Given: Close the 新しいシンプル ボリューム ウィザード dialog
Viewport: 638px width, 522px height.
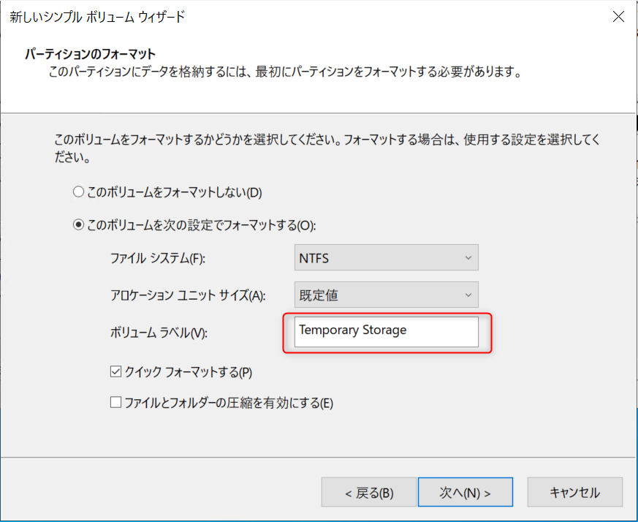Looking at the screenshot, I should (618, 17).
